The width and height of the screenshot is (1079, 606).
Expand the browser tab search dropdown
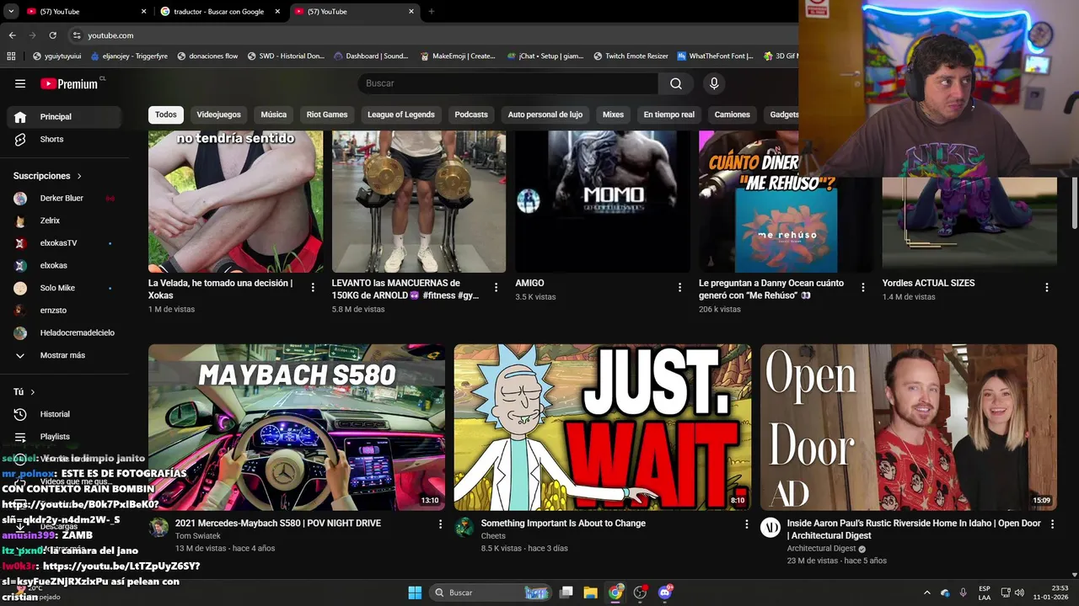(11, 12)
